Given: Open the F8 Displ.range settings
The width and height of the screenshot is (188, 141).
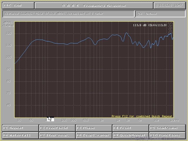Looking at the screenshot, I should (94, 135).
